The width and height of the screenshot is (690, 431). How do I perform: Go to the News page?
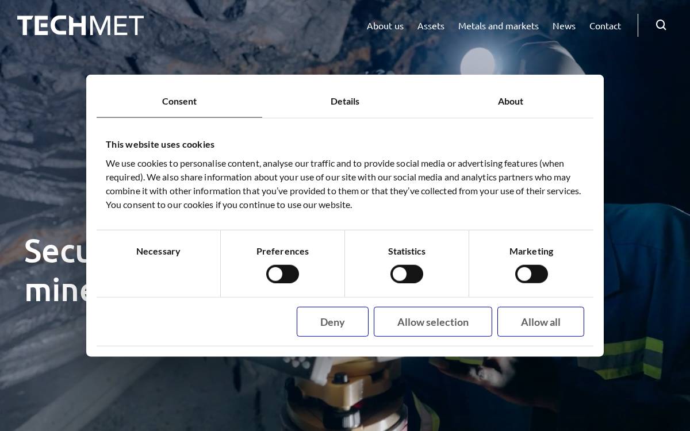(x=564, y=26)
